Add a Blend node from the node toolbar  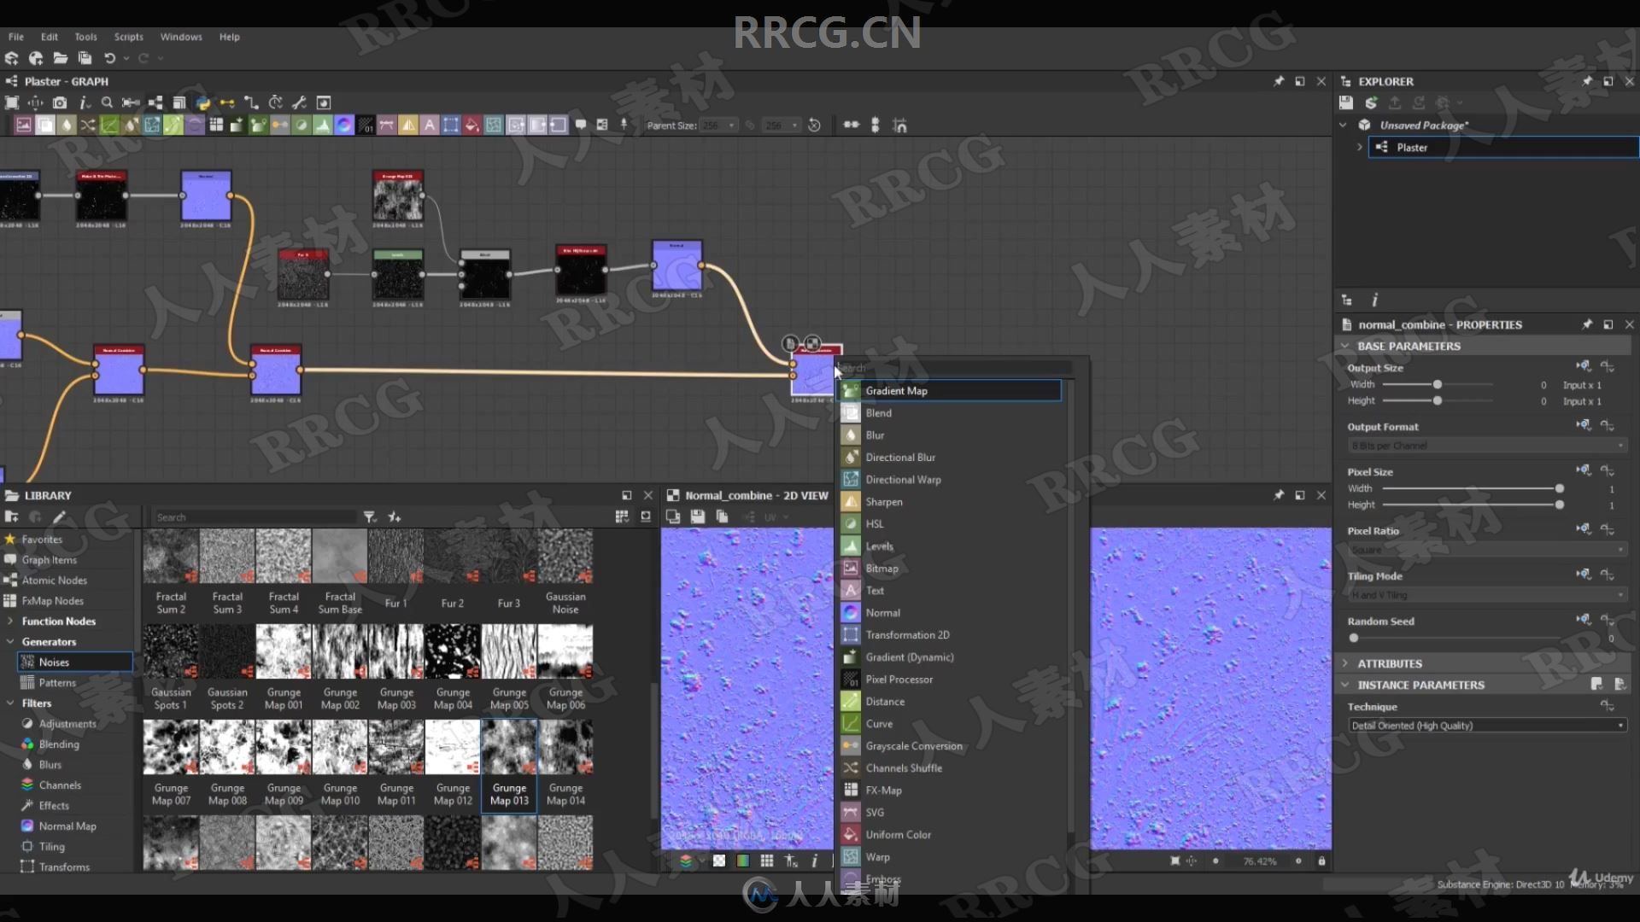(45, 125)
